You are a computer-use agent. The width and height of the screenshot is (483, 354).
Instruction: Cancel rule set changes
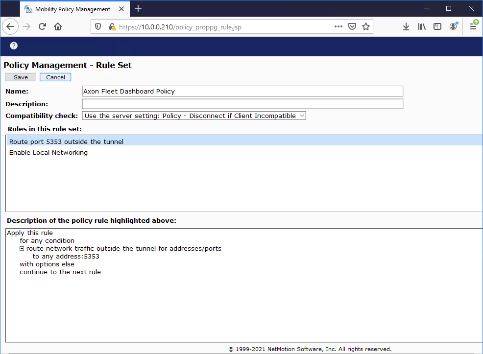click(x=55, y=77)
